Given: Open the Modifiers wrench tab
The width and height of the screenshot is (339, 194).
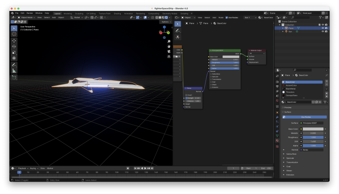Looking at the screenshot, I should point(277,117).
